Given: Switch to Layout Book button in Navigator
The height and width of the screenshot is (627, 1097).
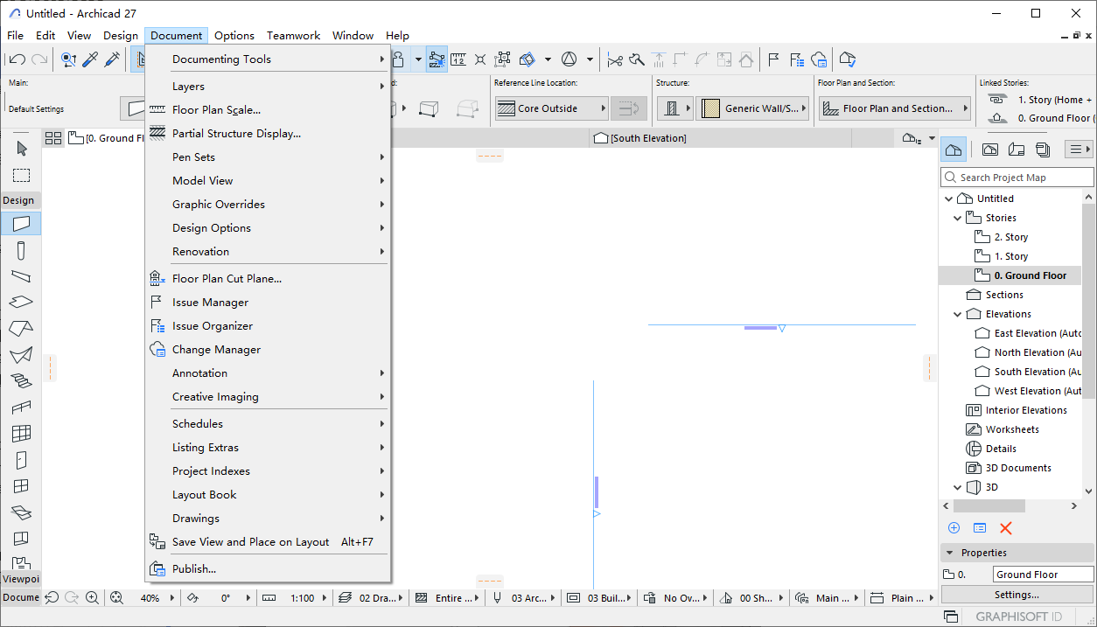Looking at the screenshot, I should tap(1016, 150).
